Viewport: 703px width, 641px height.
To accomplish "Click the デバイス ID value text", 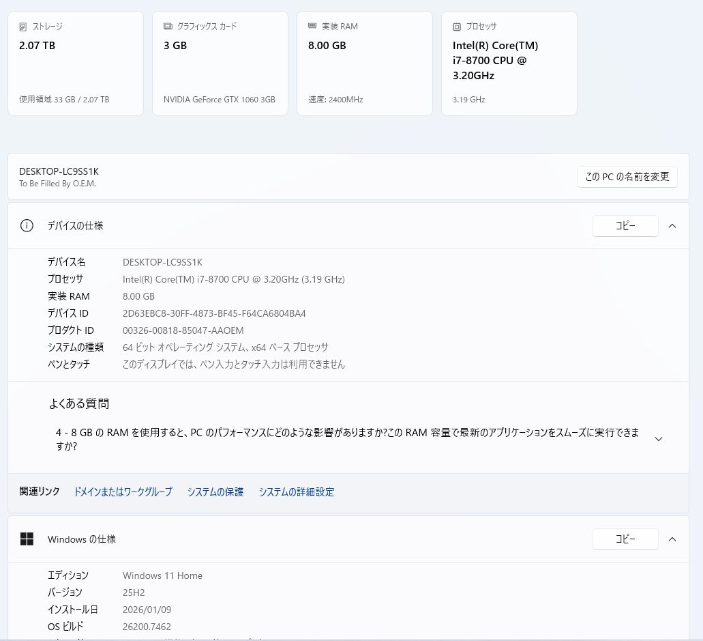I will coord(214,313).
